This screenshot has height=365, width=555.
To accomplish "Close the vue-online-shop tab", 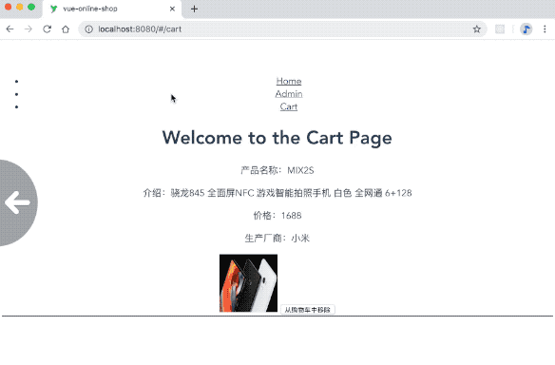I will click(172, 9).
